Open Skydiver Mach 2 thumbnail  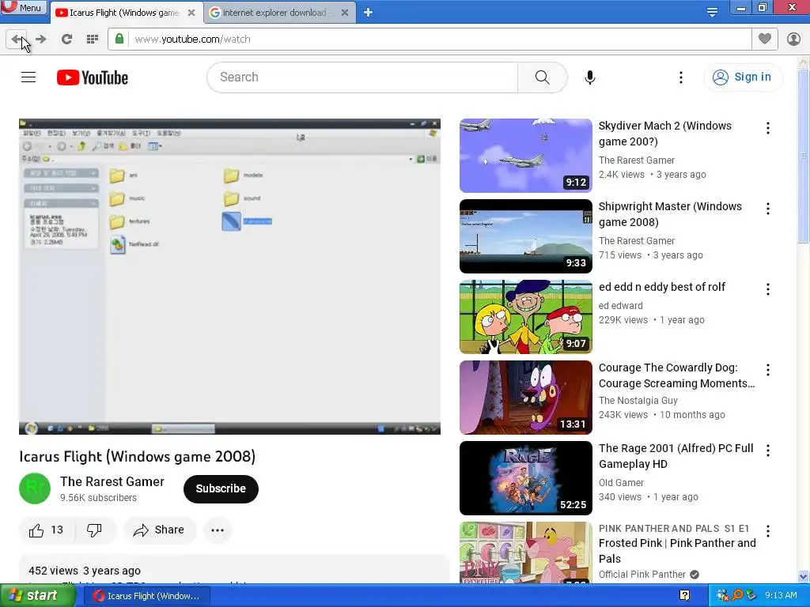point(526,156)
